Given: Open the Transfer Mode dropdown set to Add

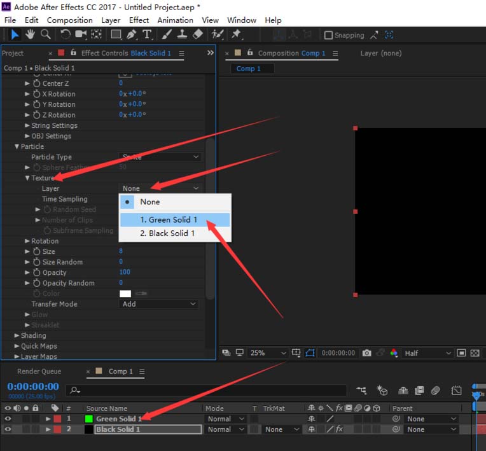Looking at the screenshot, I should coord(160,304).
